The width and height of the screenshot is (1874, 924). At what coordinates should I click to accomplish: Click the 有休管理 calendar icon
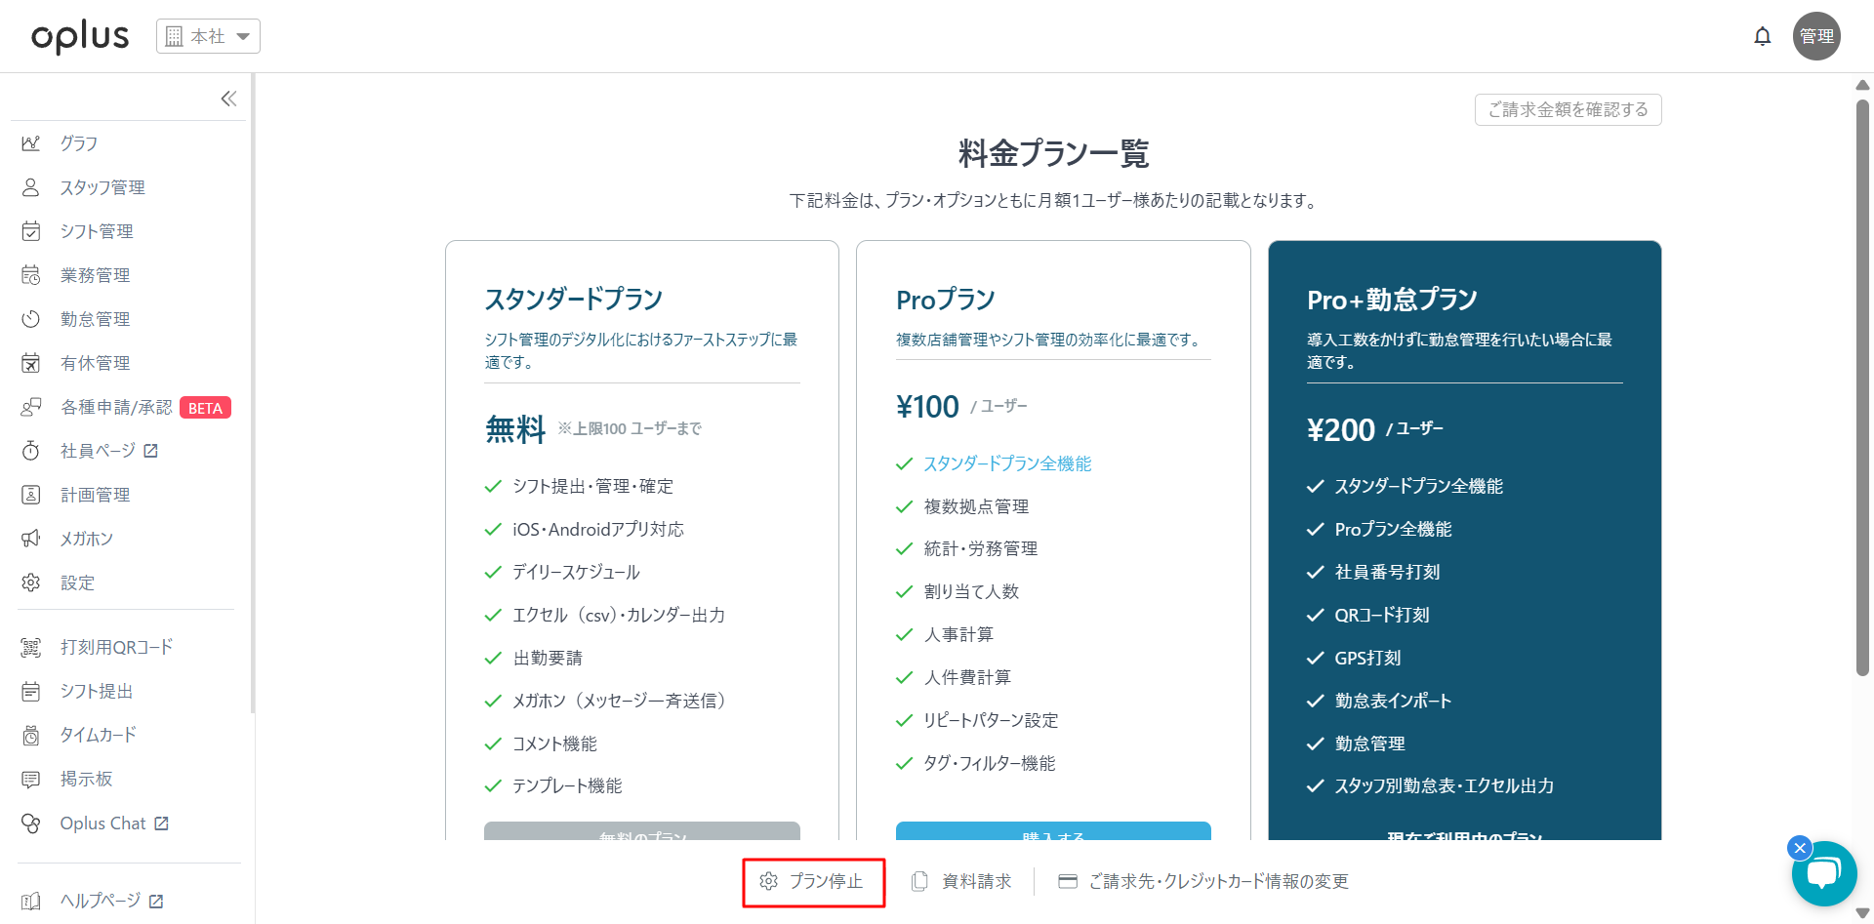coord(31,363)
